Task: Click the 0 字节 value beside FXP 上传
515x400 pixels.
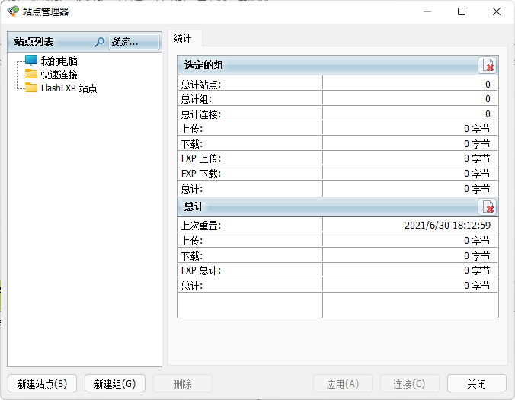Action: click(x=477, y=158)
